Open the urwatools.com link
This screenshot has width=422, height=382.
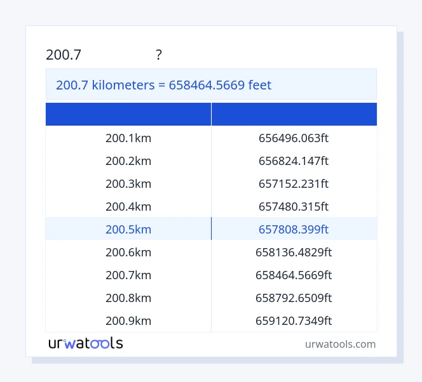(x=340, y=344)
